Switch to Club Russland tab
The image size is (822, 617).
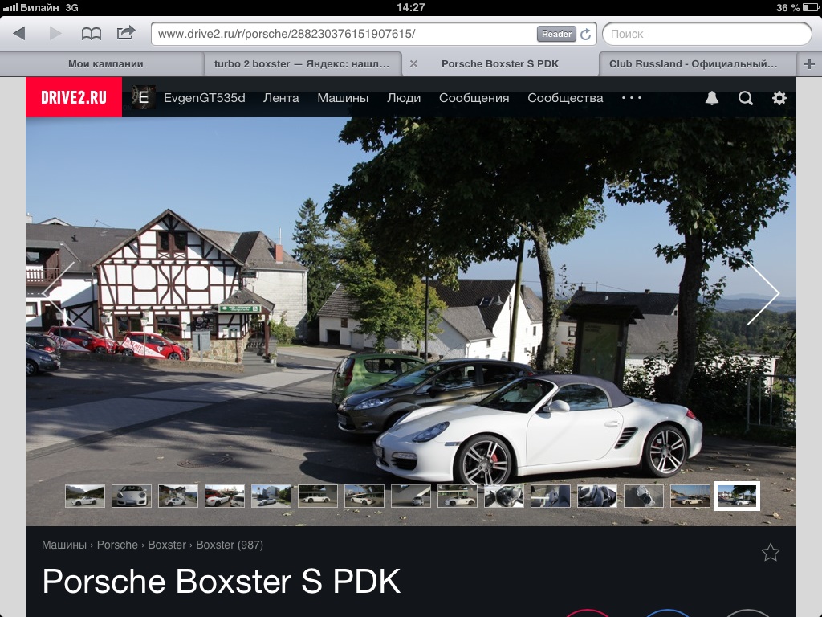(x=693, y=64)
